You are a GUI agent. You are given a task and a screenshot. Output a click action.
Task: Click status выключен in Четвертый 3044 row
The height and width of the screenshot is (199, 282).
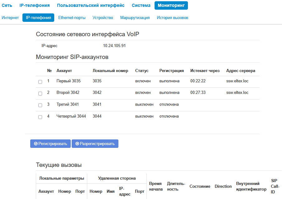(x=144, y=116)
